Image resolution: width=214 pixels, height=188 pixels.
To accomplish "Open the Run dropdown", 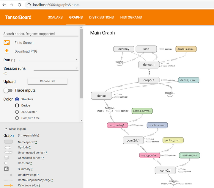I will [x=48, y=60].
